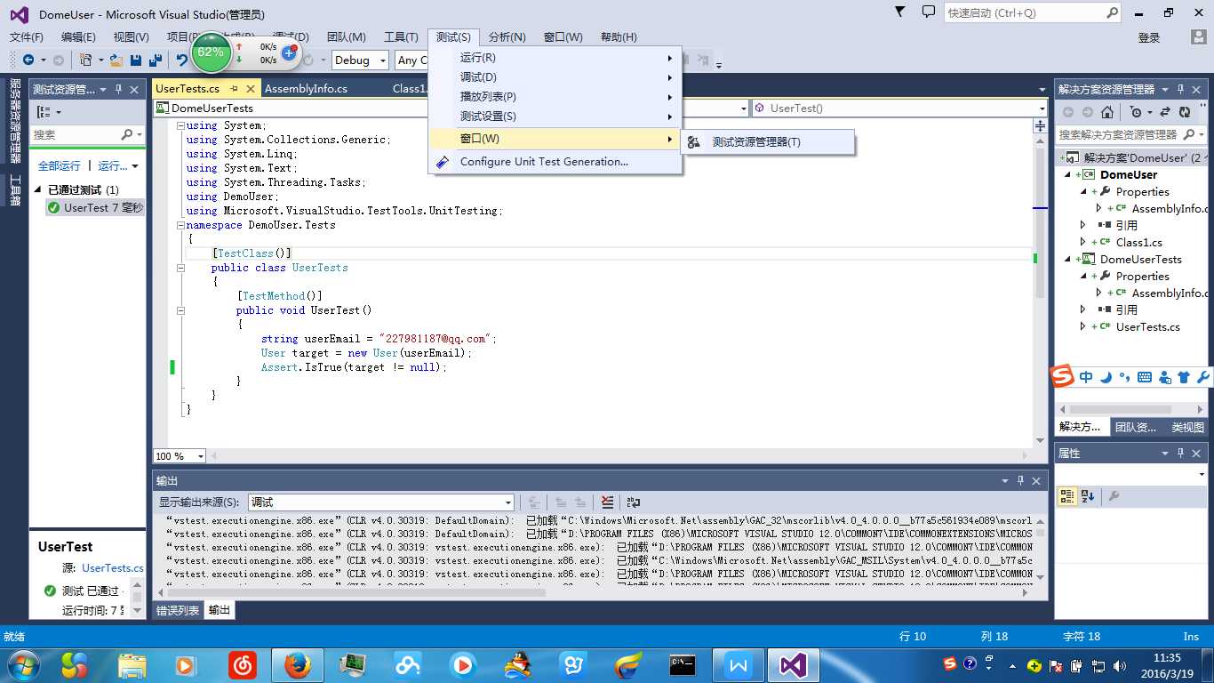
Task: Click the Visual Studio icon in the taskbar
Action: coord(792,664)
